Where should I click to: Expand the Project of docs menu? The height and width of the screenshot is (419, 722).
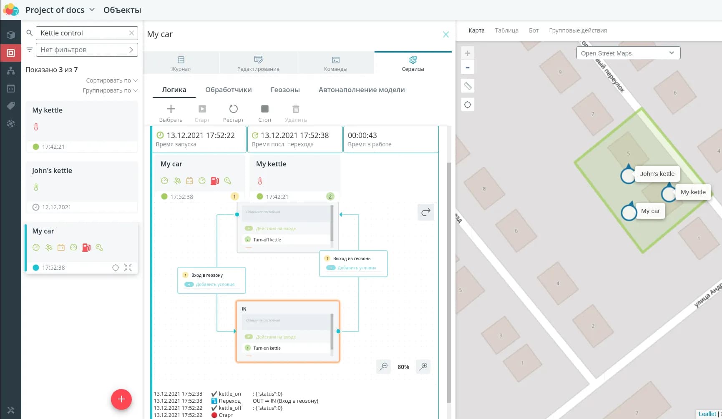tap(92, 10)
